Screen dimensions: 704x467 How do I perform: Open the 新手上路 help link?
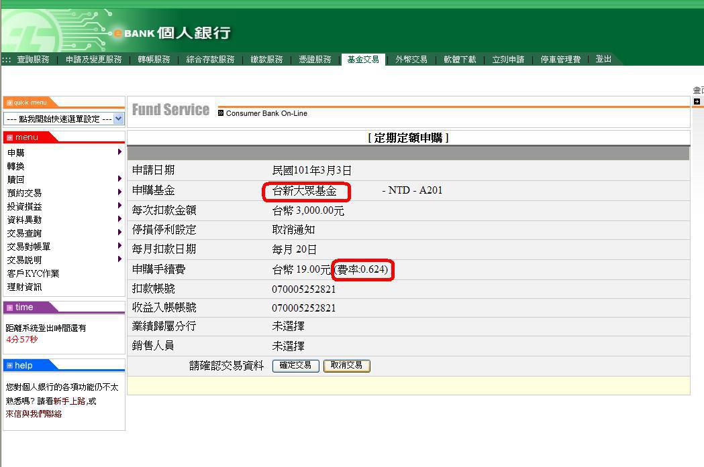(x=69, y=401)
